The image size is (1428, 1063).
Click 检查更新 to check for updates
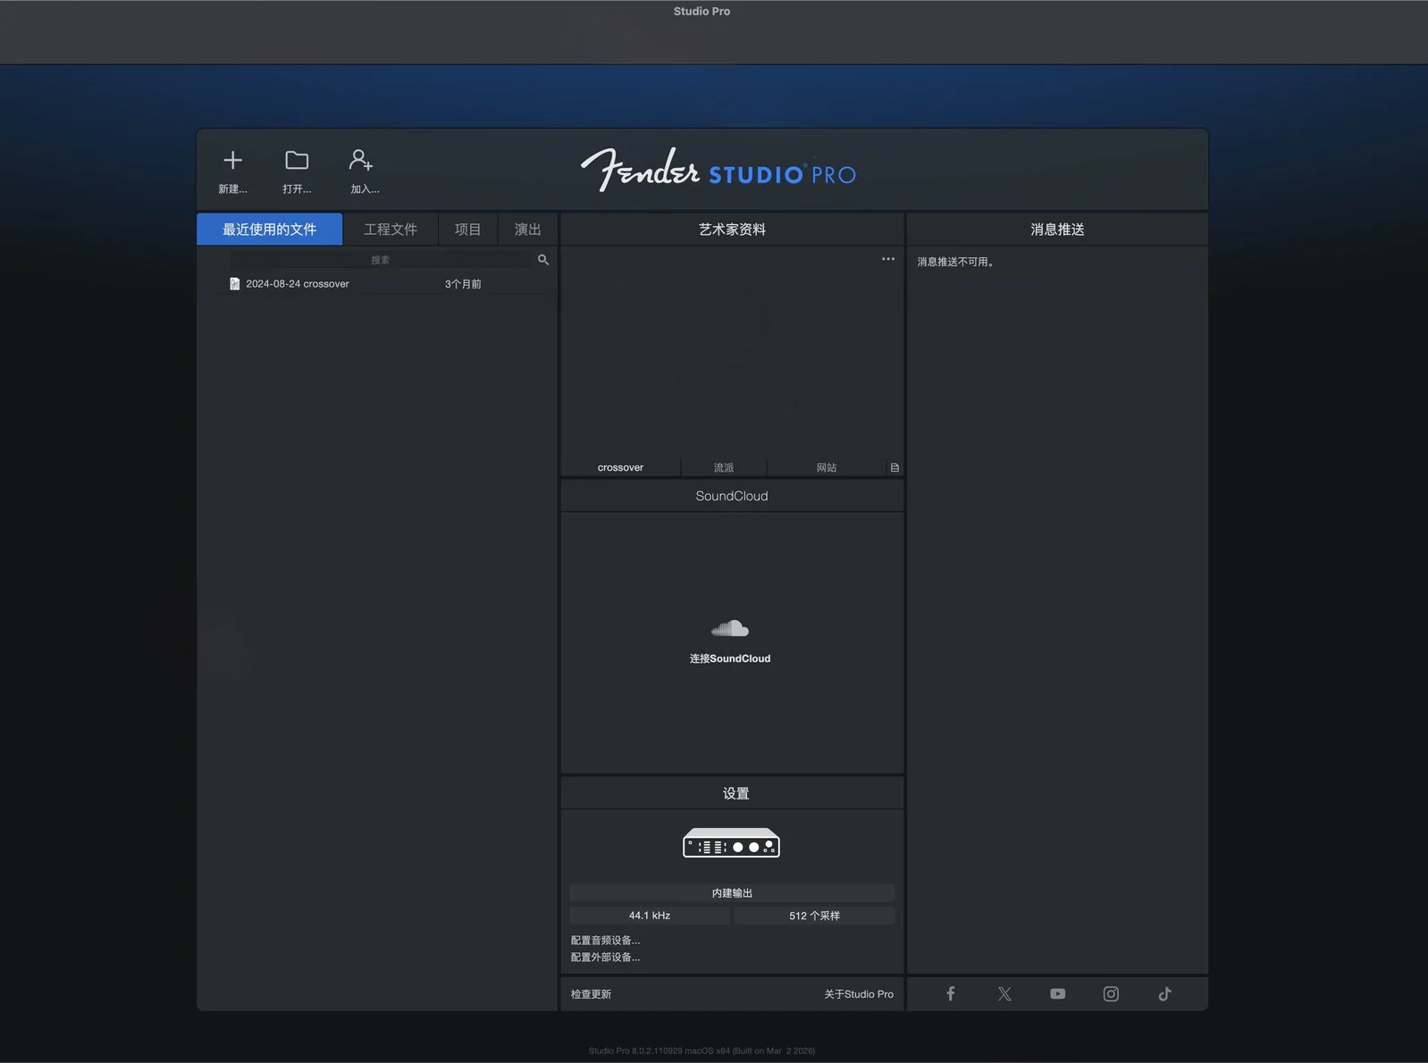point(591,994)
